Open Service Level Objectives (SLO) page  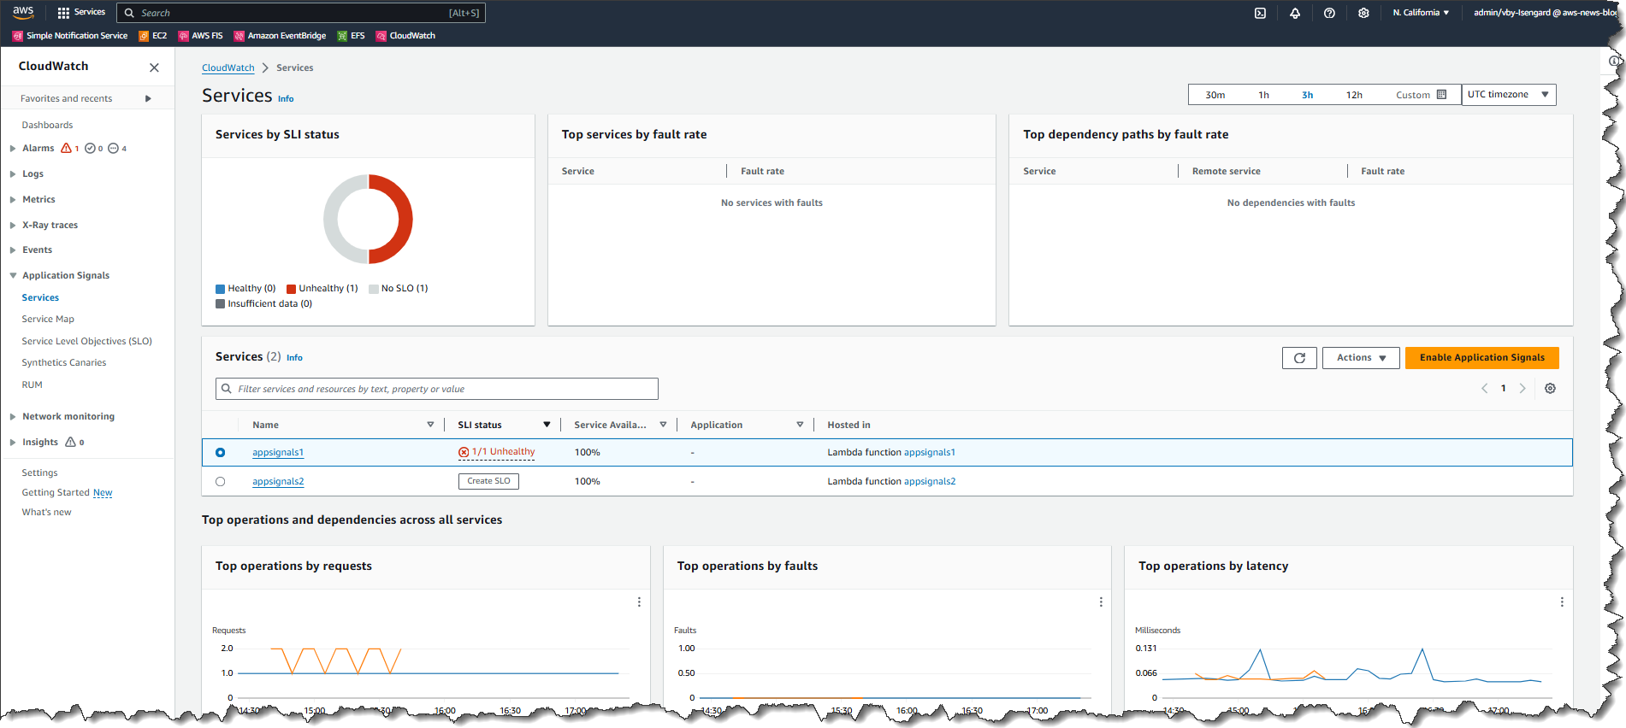point(87,342)
